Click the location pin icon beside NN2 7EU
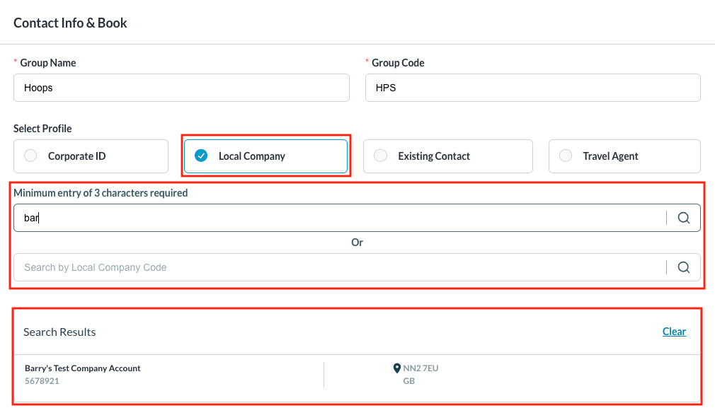The width and height of the screenshot is (715, 420). click(x=397, y=368)
